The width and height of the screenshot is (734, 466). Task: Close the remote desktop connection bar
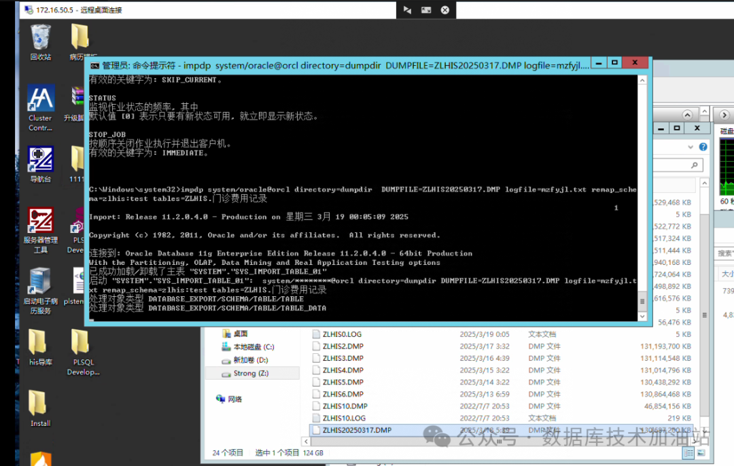tap(444, 10)
